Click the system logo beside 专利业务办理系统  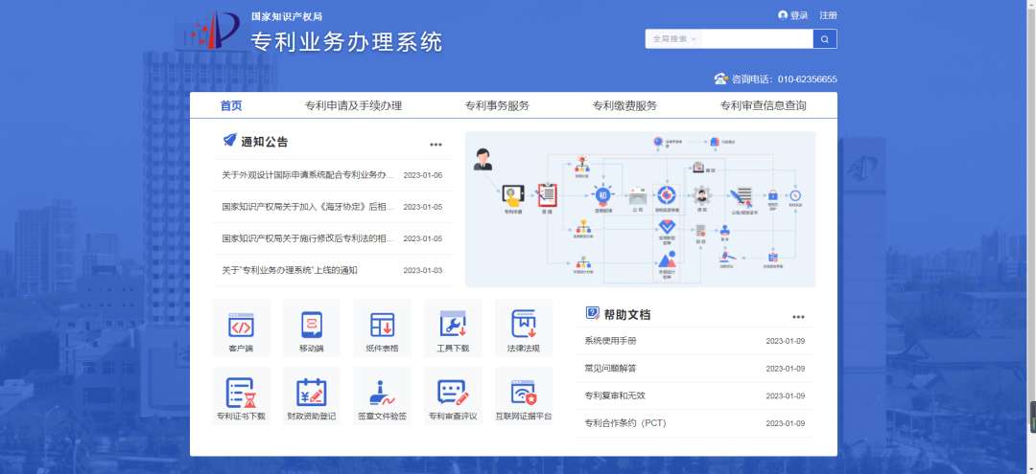(x=215, y=31)
